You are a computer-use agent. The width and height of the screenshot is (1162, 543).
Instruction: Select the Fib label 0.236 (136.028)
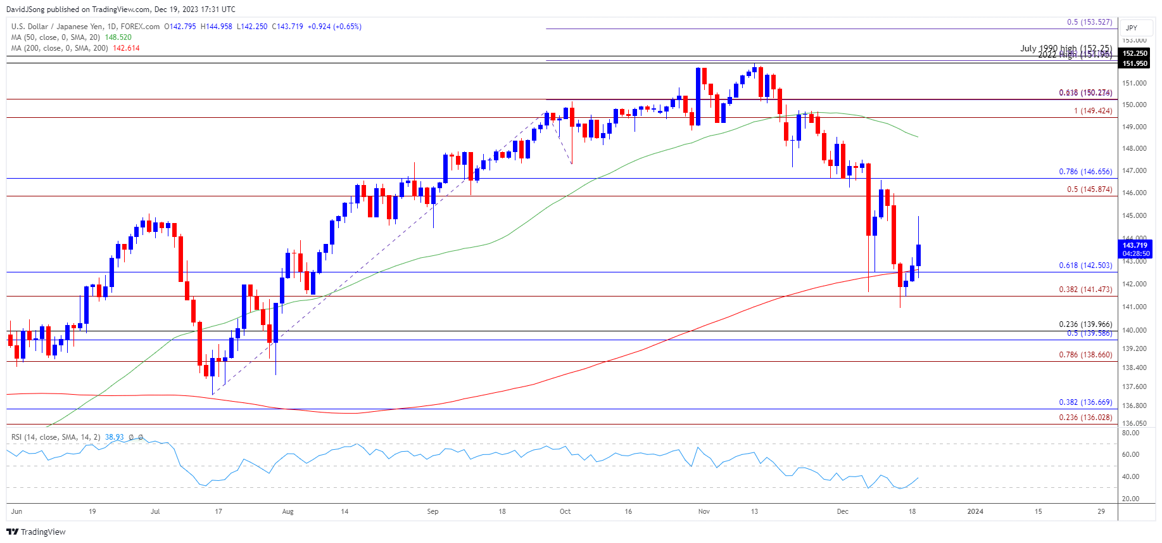(x=1085, y=418)
